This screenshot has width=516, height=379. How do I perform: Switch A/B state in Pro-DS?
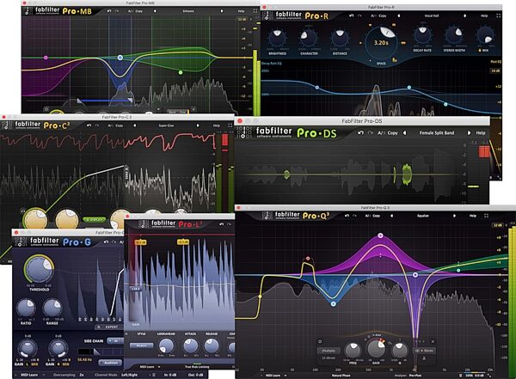[x=381, y=133]
